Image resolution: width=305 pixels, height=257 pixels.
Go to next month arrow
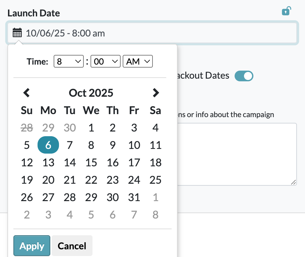tap(156, 93)
